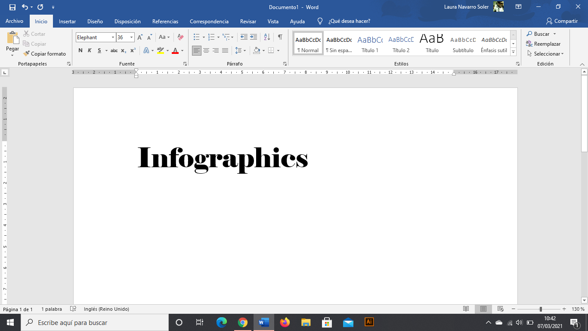Switch to the Referencias tab
Viewport: 588px width, 331px height.
(x=165, y=21)
